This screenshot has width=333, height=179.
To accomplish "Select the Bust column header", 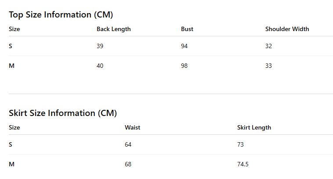I will click(x=187, y=29).
